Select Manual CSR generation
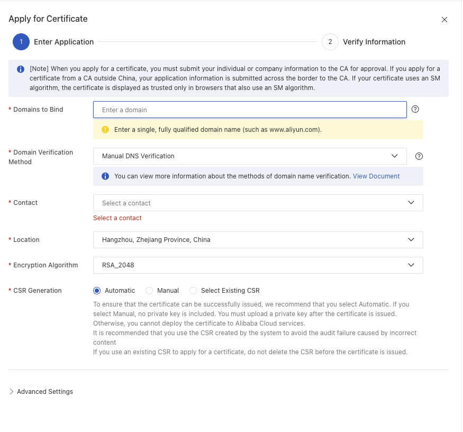Image resolution: width=463 pixels, height=432 pixels. (x=149, y=291)
